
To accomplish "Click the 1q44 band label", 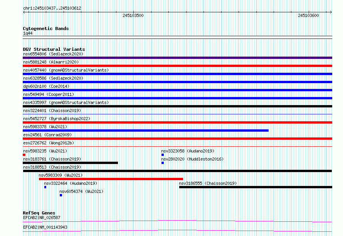I will point(28,33).
